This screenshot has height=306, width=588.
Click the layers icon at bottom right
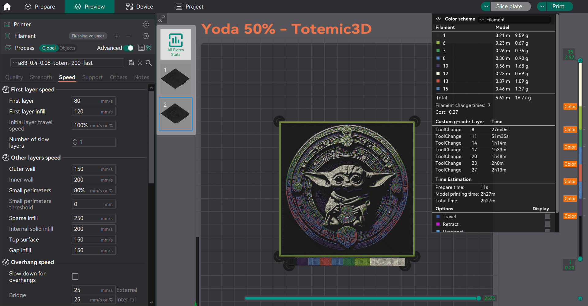(x=580, y=298)
